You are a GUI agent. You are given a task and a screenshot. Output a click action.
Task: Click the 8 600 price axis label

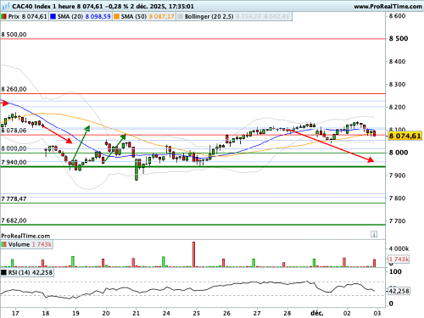tap(397, 16)
